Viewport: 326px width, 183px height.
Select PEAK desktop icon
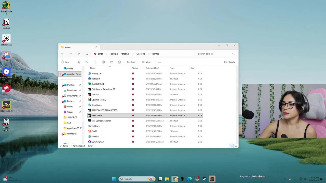[x=6, y=57]
